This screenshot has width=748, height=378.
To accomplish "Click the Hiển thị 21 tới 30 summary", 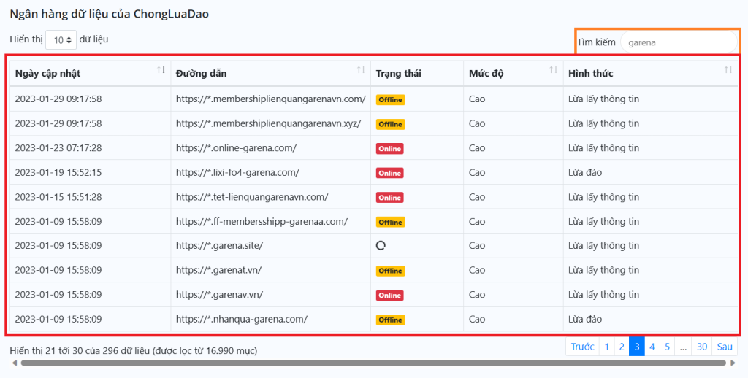I will pyautogui.click(x=134, y=351).
